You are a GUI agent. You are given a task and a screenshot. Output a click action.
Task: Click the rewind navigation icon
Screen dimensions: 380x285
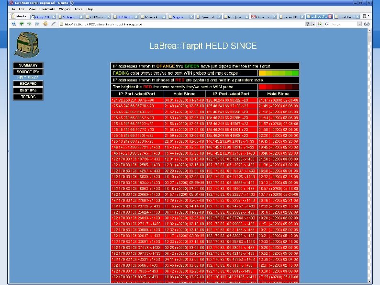pyautogui.click(x=13, y=24)
